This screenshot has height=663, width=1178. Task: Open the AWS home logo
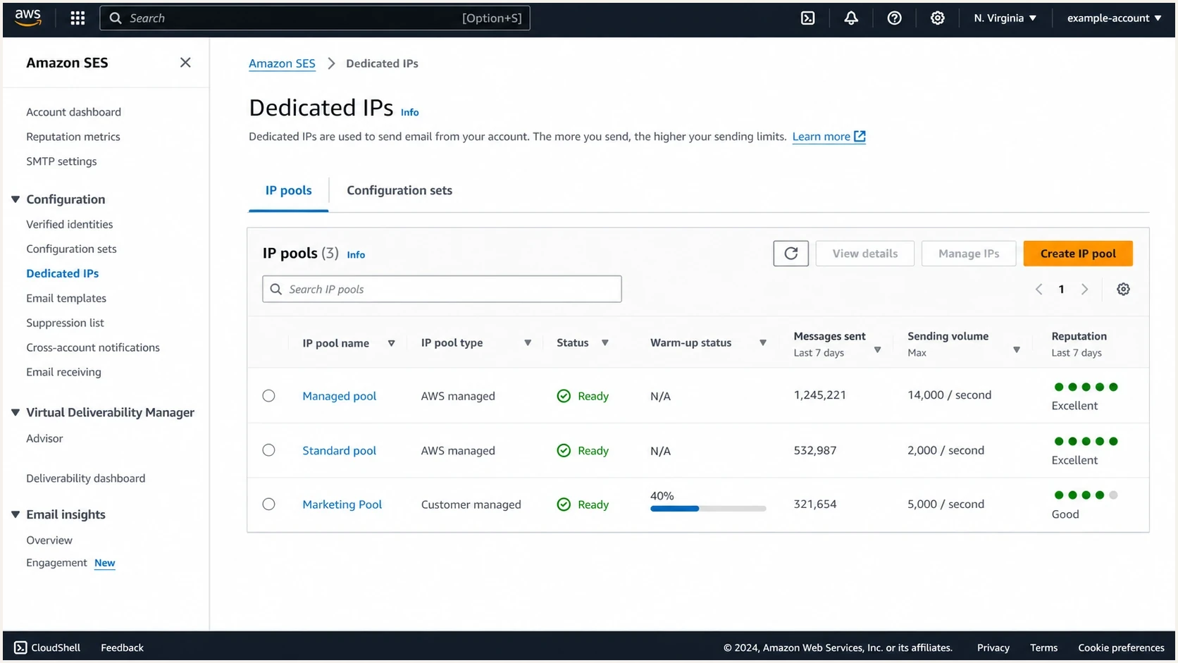(28, 18)
